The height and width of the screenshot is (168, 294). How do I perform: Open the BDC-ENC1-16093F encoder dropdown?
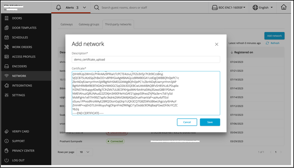pyautogui.click(x=229, y=7)
